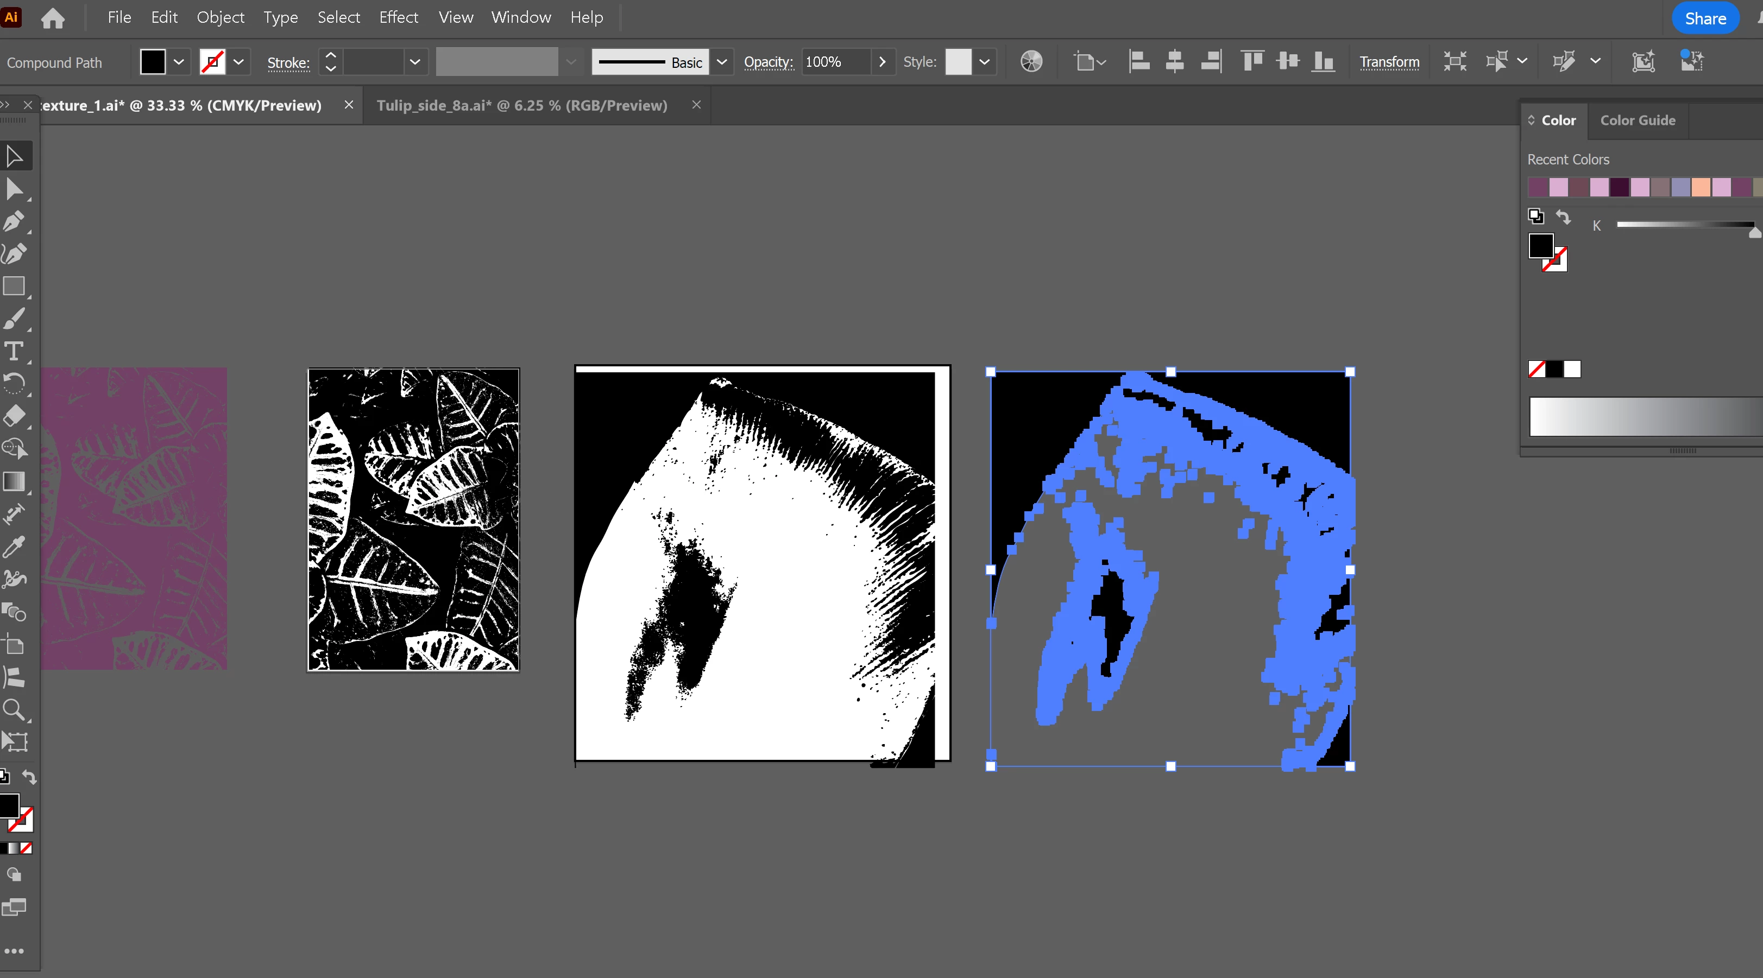The height and width of the screenshot is (978, 1763).
Task: Select the Eraser tool
Action: [14, 416]
